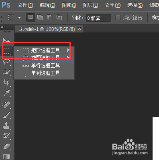Image resolution: width=159 pixels, height=160 pixels.
Task: Select the Eraser tool
Action: pyautogui.click(x=6, y=146)
